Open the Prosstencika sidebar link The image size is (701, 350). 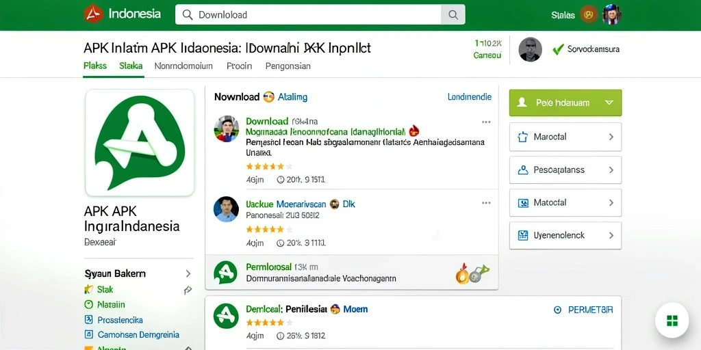(120, 320)
